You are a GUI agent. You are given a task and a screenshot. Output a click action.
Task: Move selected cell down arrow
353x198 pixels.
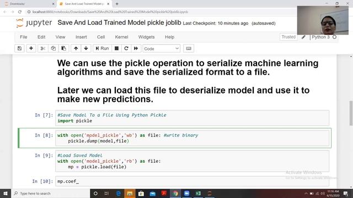(86, 48)
